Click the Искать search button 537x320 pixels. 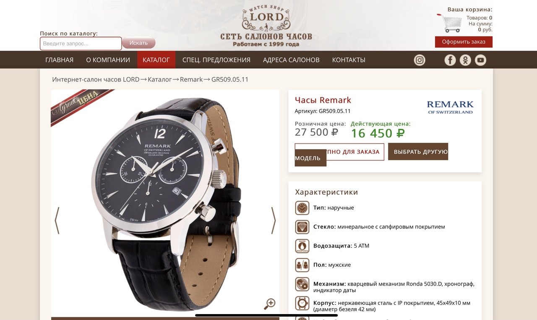pyautogui.click(x=139, y=43)
